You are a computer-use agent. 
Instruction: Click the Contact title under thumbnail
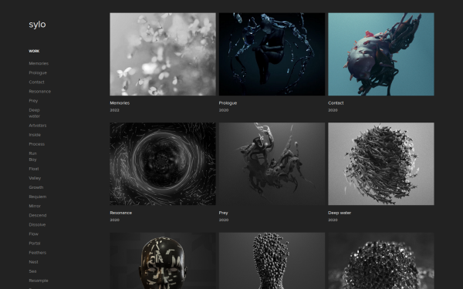(x=336, y=103)
